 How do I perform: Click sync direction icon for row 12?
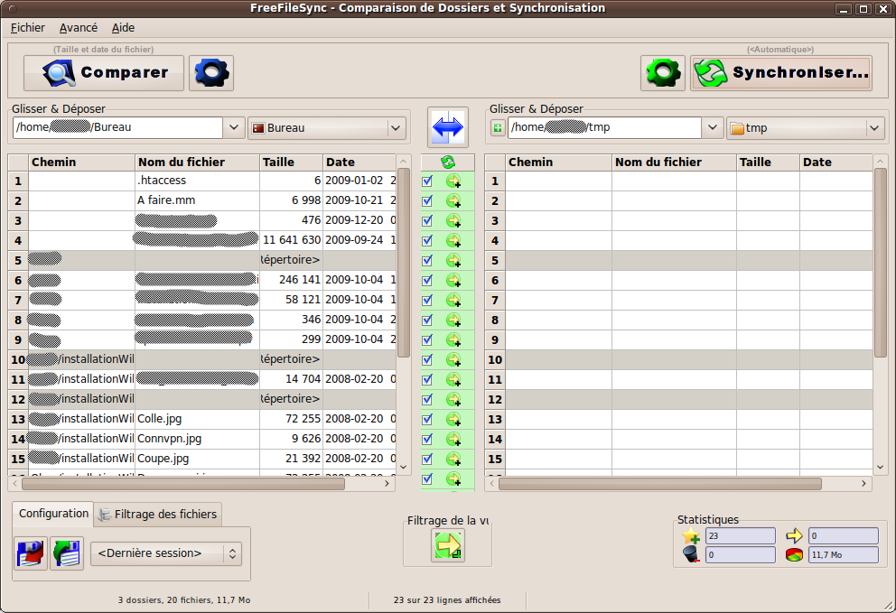point(453,399)
